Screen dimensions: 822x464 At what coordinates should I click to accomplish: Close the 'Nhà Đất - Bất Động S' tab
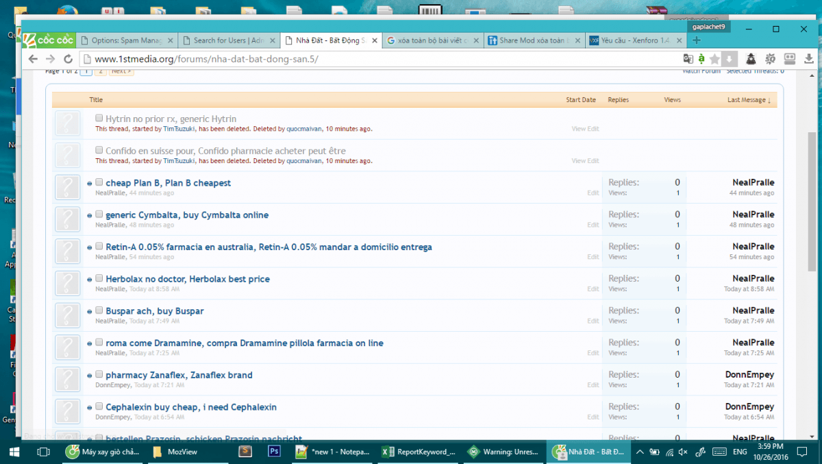[374, 40]
